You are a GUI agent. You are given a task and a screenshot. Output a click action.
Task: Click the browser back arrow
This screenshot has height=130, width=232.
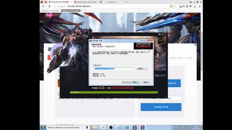(x=43, y=6)
